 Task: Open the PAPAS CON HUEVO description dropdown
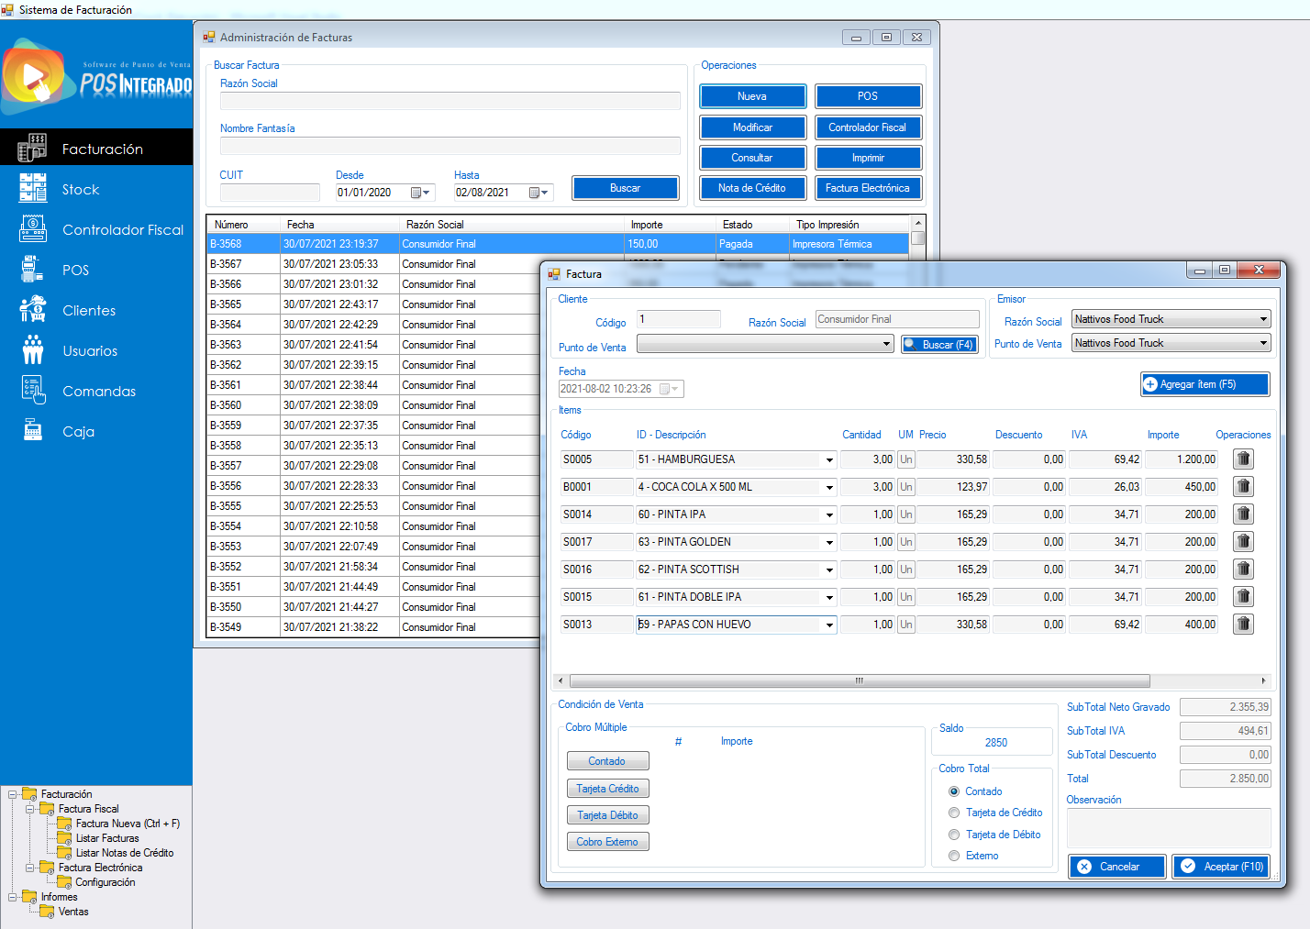pos(829,625)
